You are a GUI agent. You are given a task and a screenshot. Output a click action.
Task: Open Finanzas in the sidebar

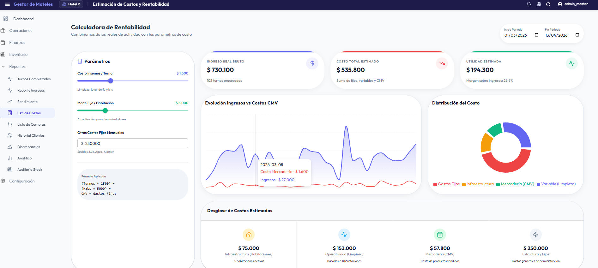pos(17,43)
